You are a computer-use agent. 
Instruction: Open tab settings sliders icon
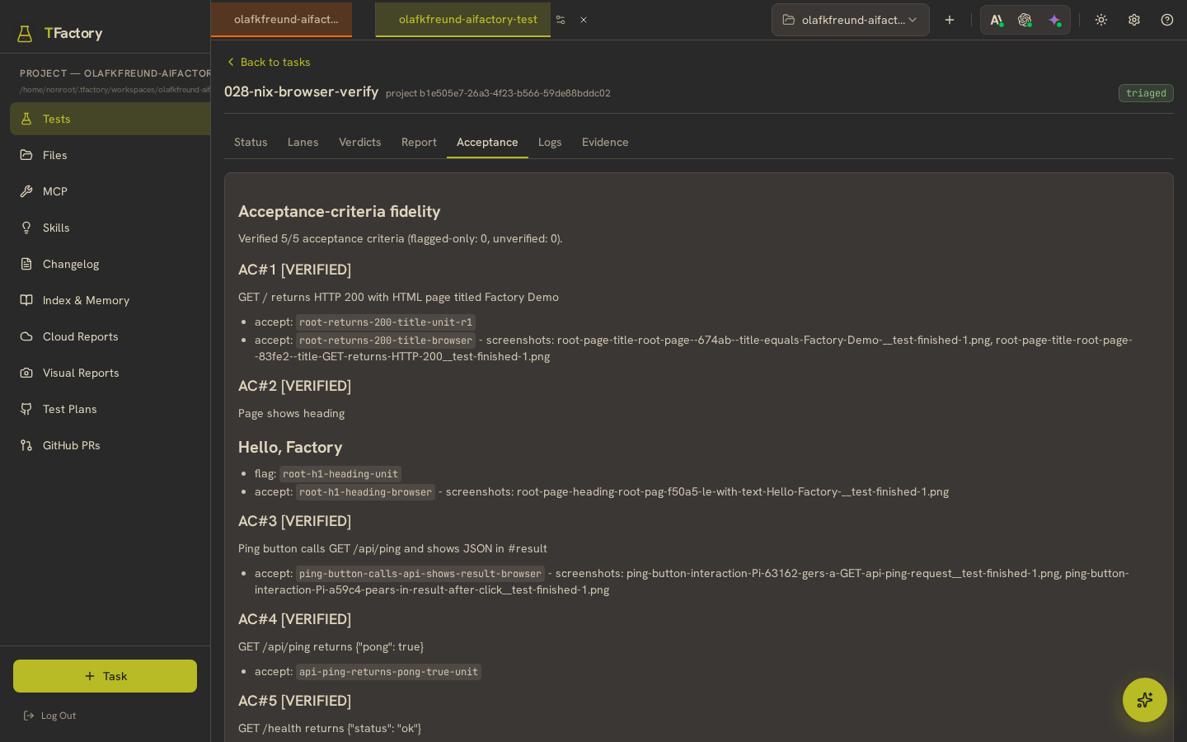[x=561, y=20]
